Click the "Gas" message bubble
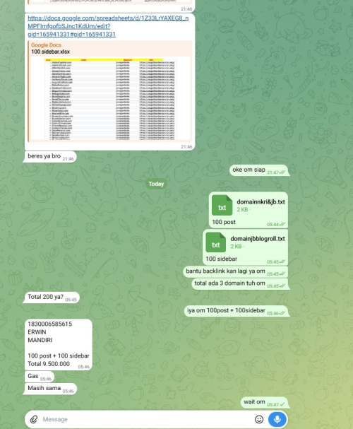Screen dimensions: 353x429 (40, 377)
